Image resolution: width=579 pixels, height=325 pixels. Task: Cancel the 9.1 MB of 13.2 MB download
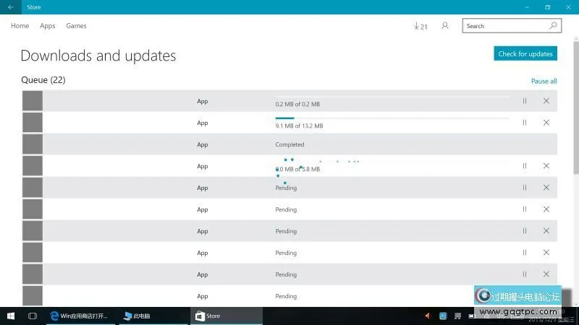(x=546, y=123)
